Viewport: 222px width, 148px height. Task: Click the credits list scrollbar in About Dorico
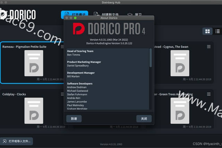151,58
